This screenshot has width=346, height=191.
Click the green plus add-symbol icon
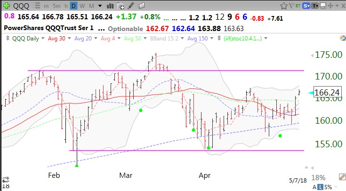pyautogui.click(x=7, y=6)
